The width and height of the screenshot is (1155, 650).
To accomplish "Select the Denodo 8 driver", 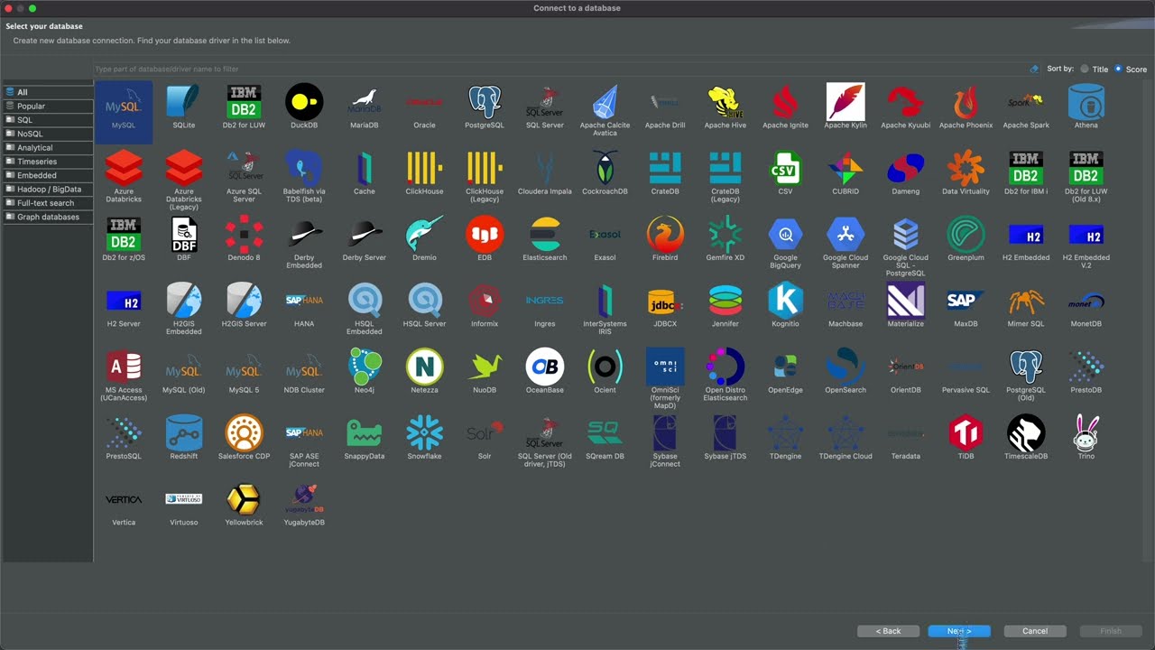I will pyautogui.click(x=244, y=239).
